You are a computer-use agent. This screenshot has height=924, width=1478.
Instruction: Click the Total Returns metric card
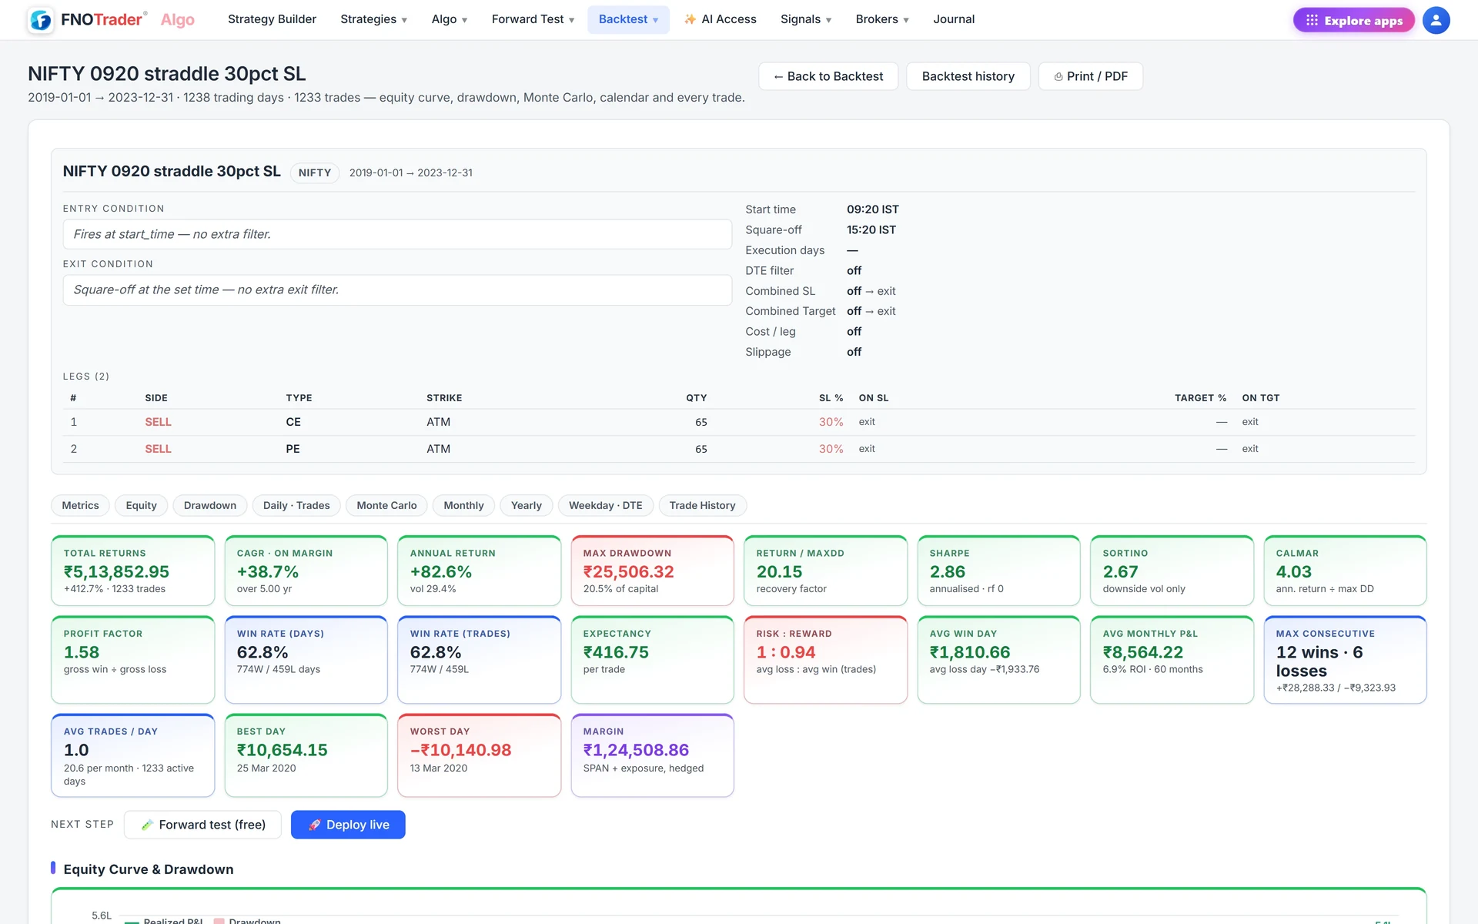pyautogui.click(x=133, y=571)
